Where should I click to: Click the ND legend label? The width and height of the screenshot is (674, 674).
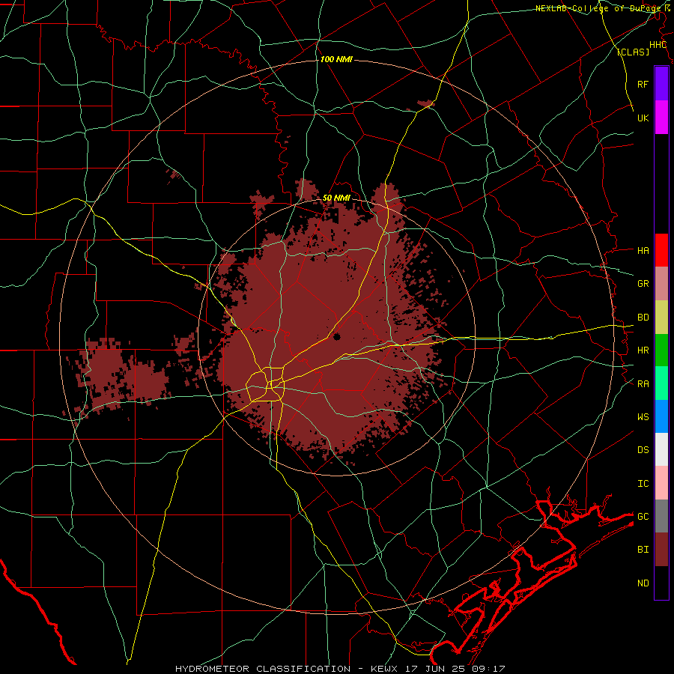[x=643, y=583]
